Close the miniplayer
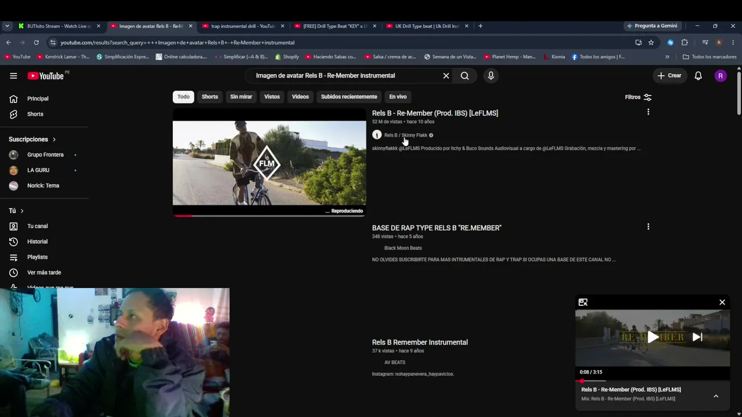Image resolution: width=742 pixels, height=417 pixels. tap(722, 302)
